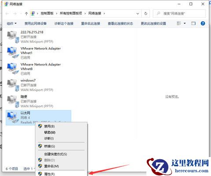The width and height of the screenshot is (211, 176).
Task: Click chevron after 所有控制面板项 in breadcrumb
Action: click(85, 14)
